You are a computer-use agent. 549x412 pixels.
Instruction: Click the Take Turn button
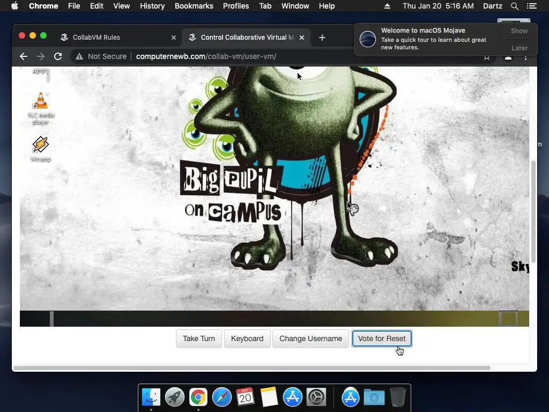[199, 339]
